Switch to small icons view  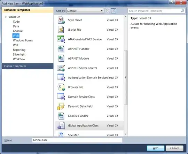click(x=108, y=11)
